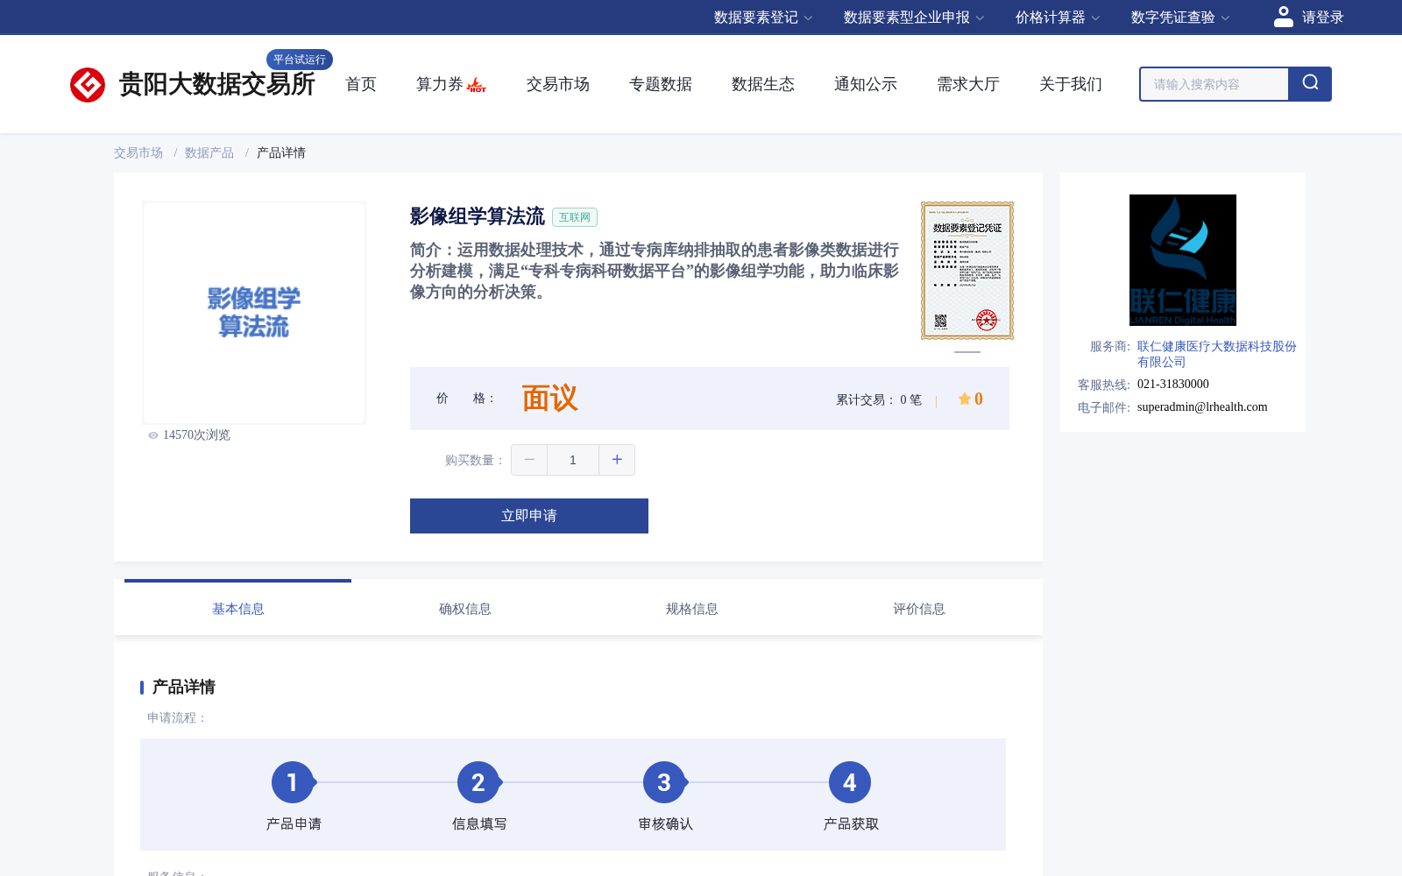Switch to 确权信息 tab
Viewport: 1402px width, 876px height.
[x=465, y=609]
